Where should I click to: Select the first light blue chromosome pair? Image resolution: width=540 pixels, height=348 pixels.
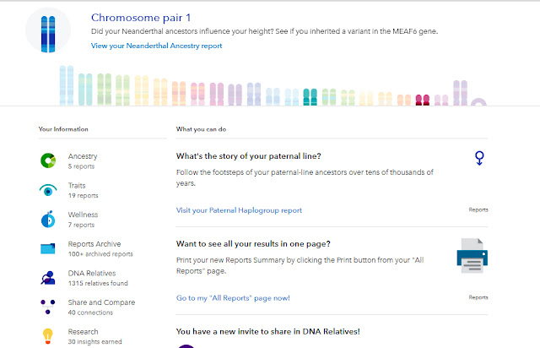point(67,85)
